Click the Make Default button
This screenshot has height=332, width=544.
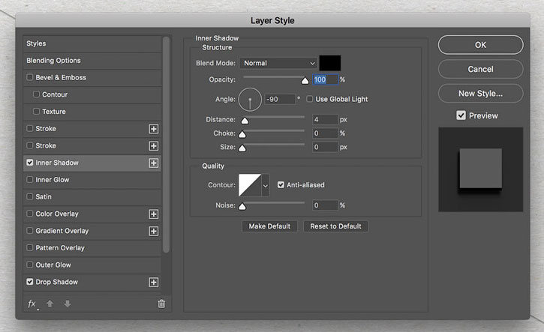click(x=269, y=226)
